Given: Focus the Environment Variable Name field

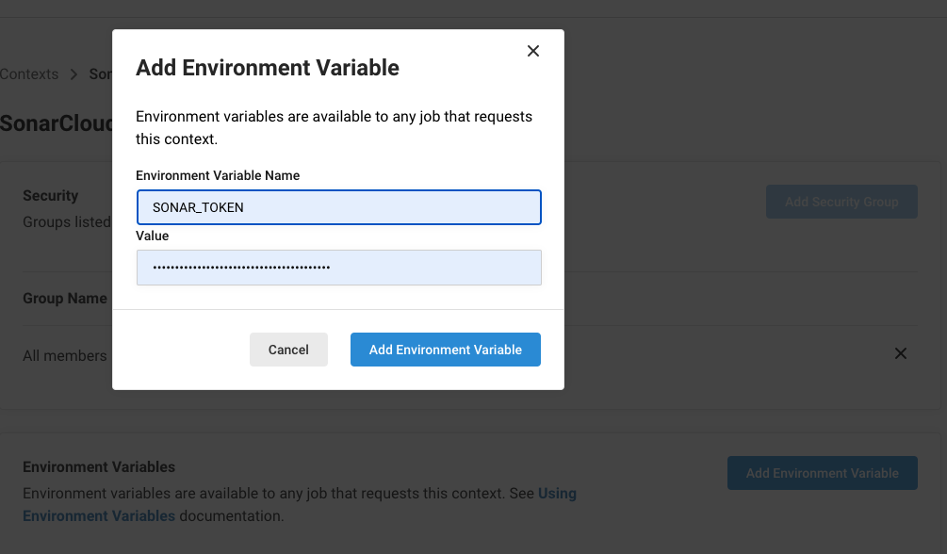Looking at the screenshot, I should click(338, 207).
